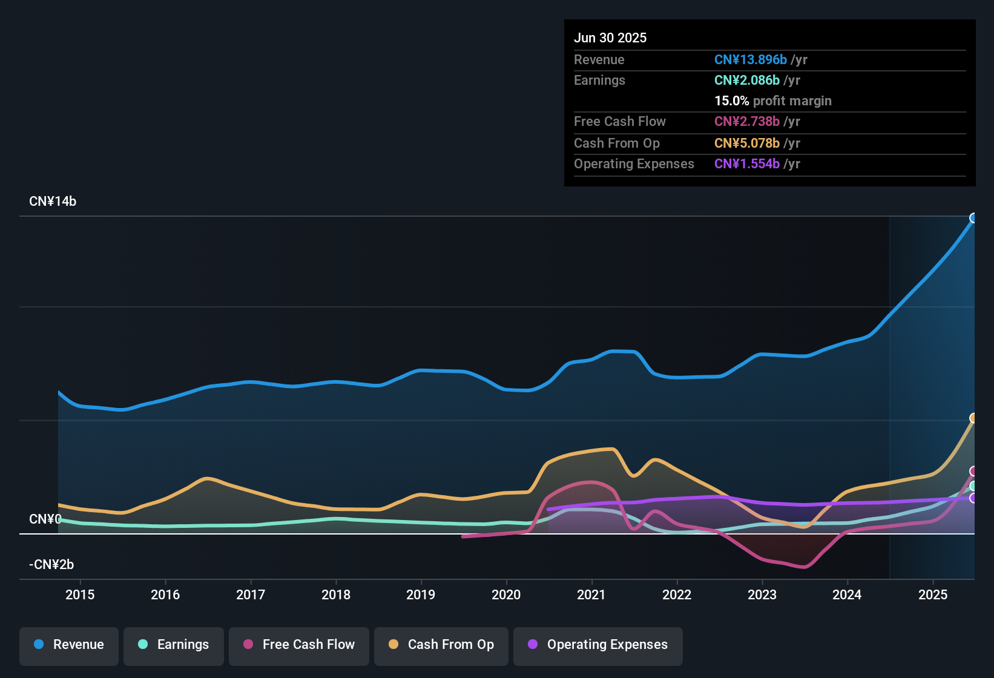
Task: Click the orange Cash From Op dot icon
Action: pyautogui.click(x=393, y=645)
